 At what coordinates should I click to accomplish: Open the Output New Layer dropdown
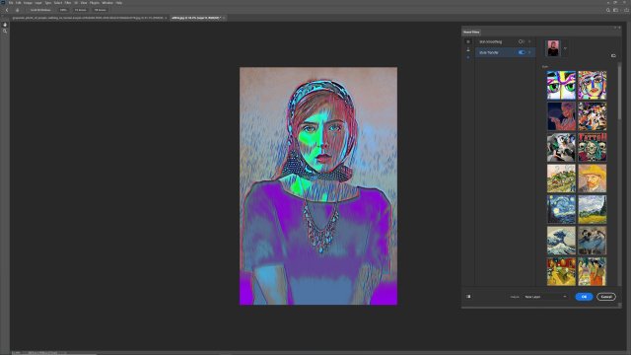[x=545, y=297]
